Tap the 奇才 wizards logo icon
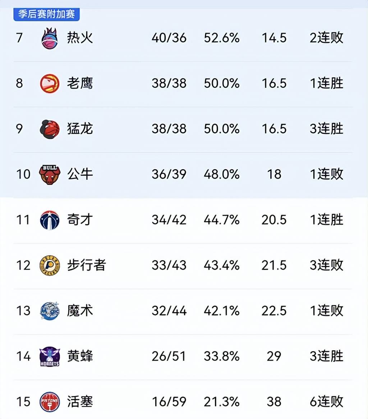This screenshot has height=419, width=368. pos(50,220)
